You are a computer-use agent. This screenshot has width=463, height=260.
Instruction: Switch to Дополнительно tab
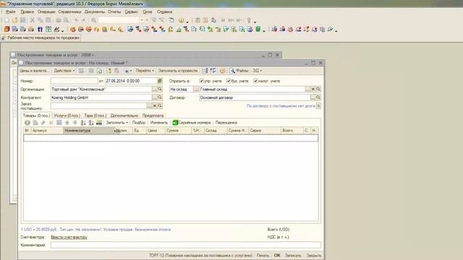(124, 116)
